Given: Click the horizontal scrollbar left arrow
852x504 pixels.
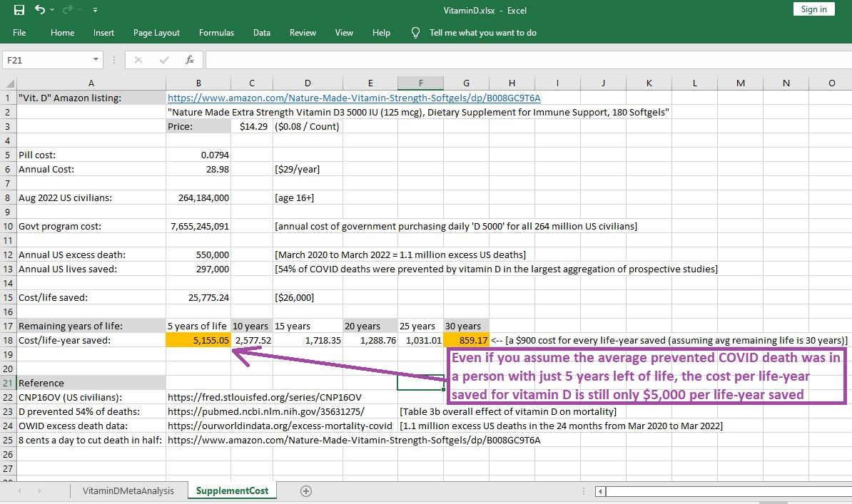Looking at the screenshot, I should (600, 491).
